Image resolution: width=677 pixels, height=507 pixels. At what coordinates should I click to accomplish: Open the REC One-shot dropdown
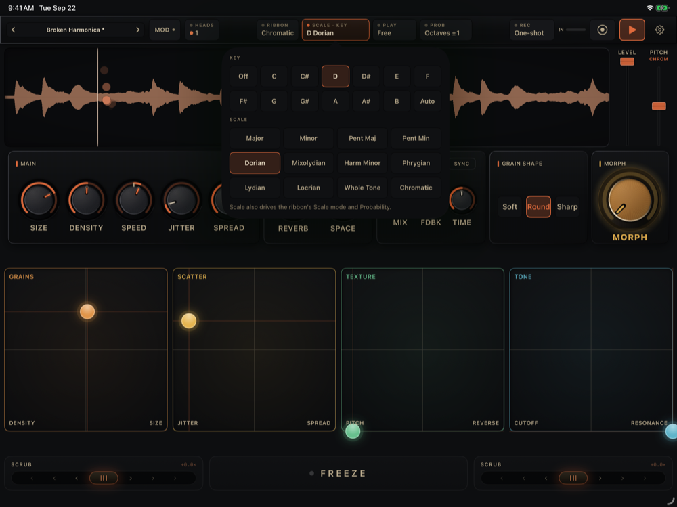pyautogui.click(x=531, y=30)
